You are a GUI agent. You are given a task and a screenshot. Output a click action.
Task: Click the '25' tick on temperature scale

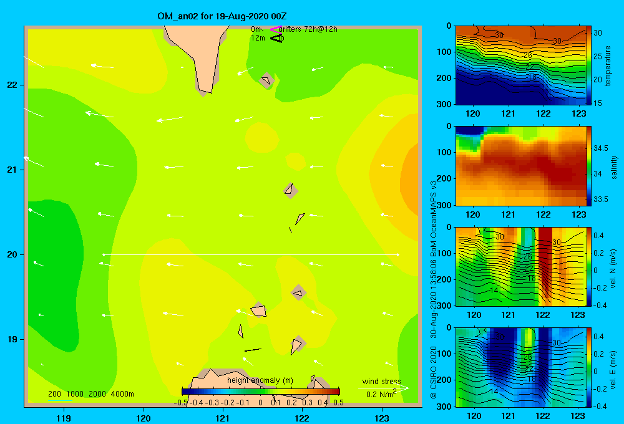coord(598,57)
